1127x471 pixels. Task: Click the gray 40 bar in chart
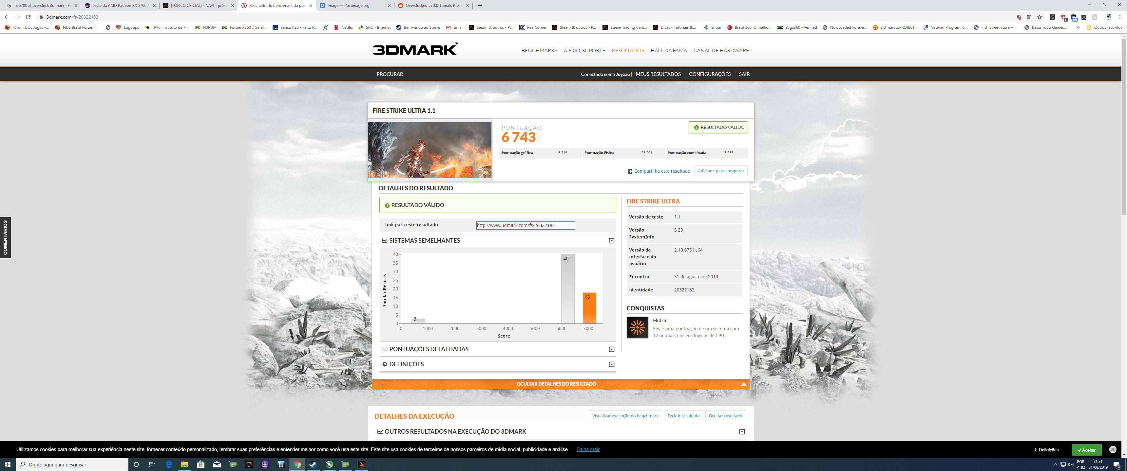(x=567, y=289)
